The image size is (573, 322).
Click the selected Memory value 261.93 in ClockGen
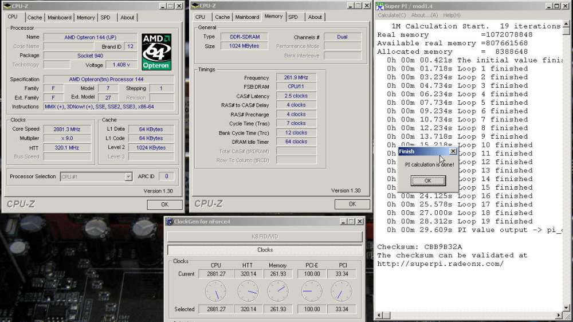[278, 309]
